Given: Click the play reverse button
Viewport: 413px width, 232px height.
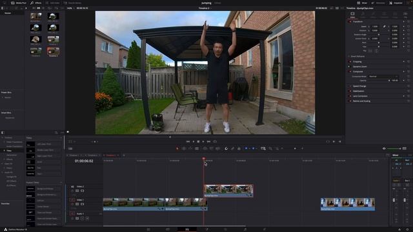Looking at the screenshot, I should [x=194, y=142].
